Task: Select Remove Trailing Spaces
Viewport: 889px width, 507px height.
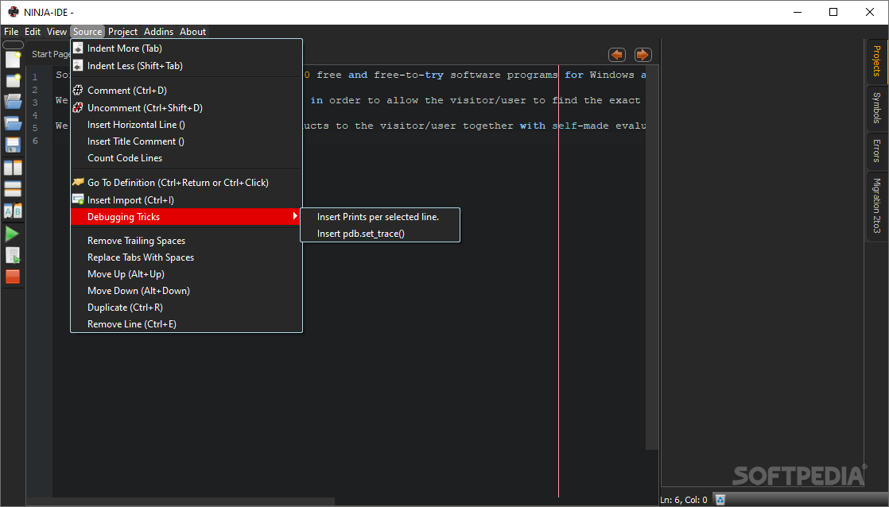Action: [186, 241]
